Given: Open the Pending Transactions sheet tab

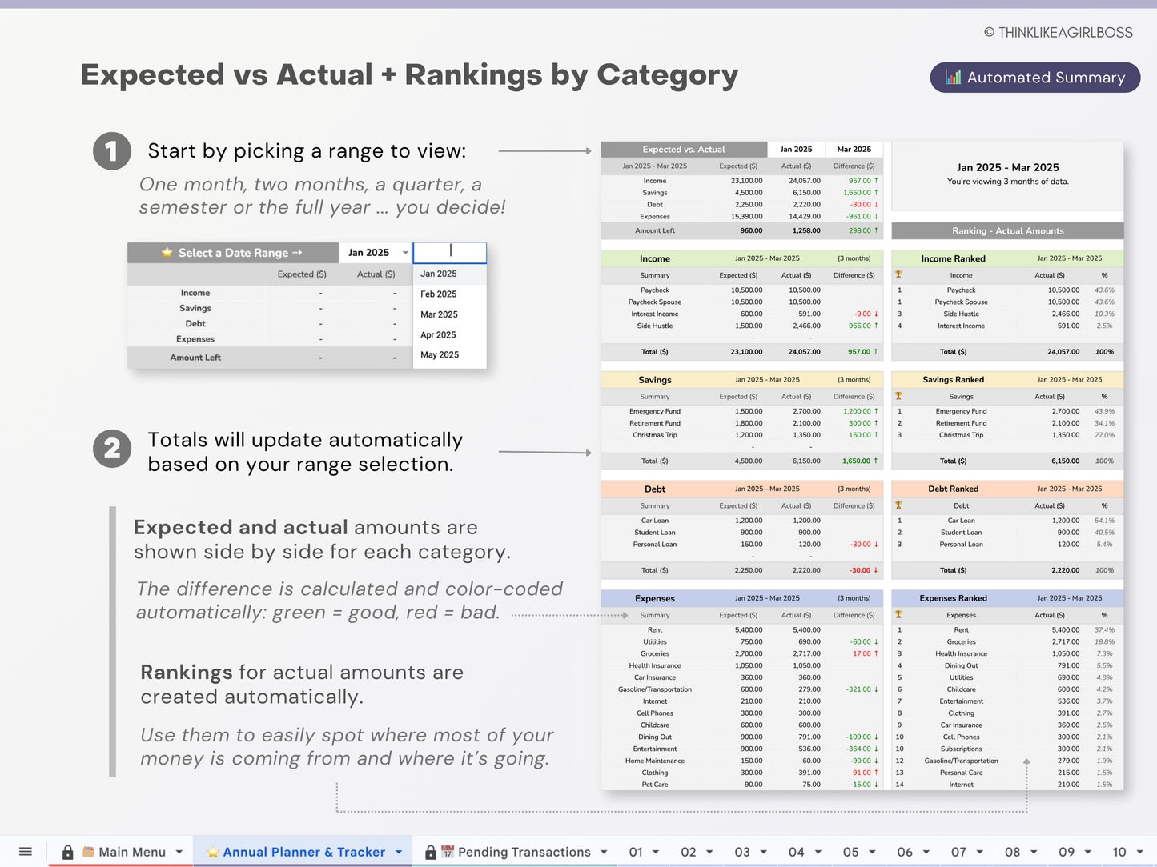Looking at the screenshot, I should click(524, 853).
